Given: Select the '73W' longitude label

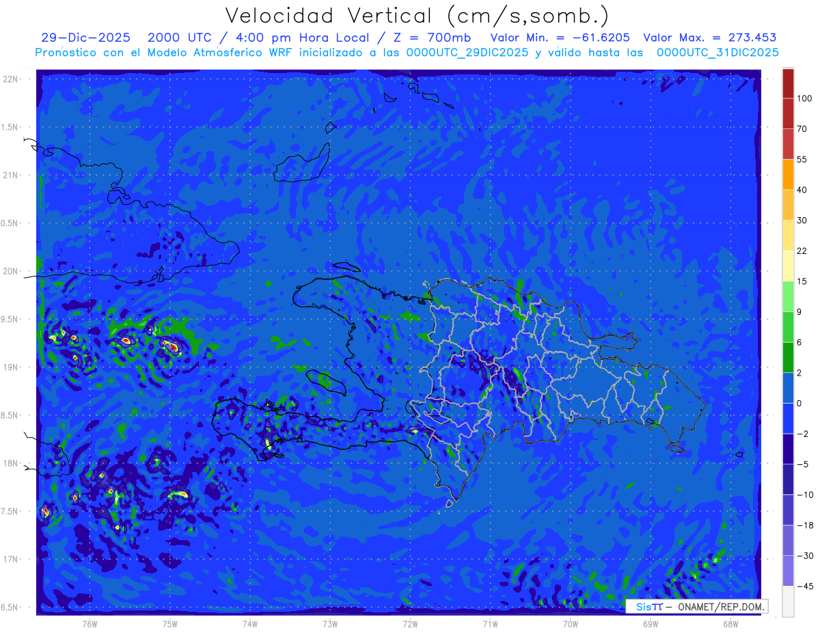Looking at the screenshot, I should pos(330,623).
